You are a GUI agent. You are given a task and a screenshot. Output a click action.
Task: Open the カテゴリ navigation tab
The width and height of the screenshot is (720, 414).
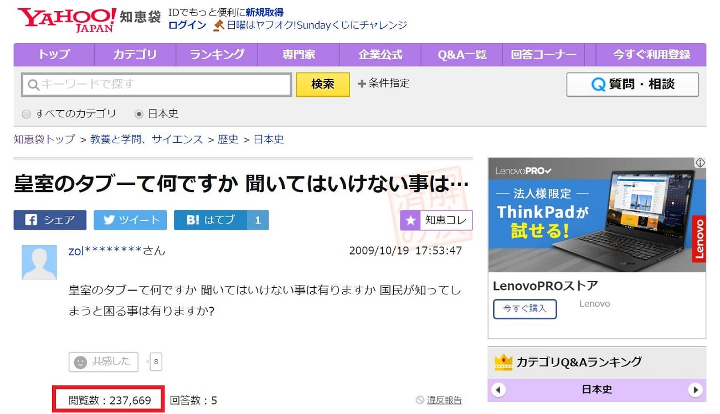pyautogui.click(x=135, y=55)
